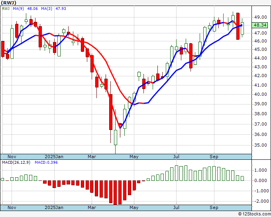Click the MACD:0.396 value label

tap(46, 163)
